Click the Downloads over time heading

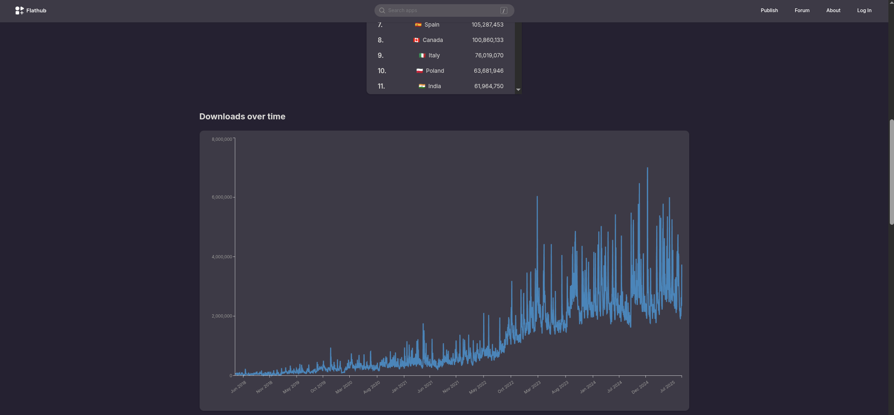pos(242,117)
